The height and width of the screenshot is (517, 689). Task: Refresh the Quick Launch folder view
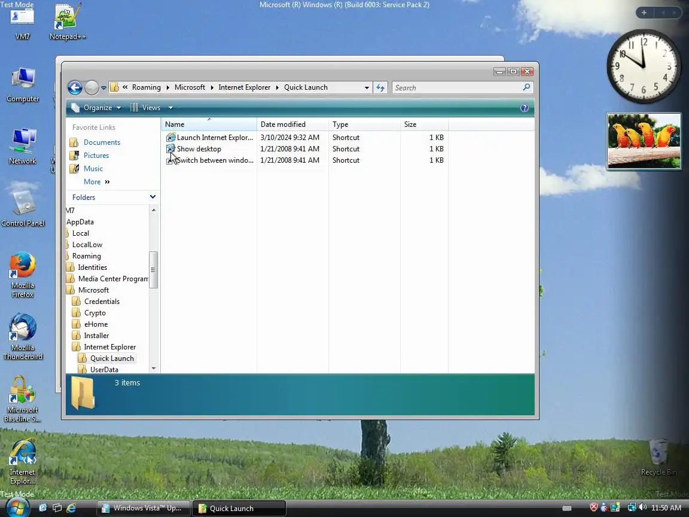click(x=380, y=87)
